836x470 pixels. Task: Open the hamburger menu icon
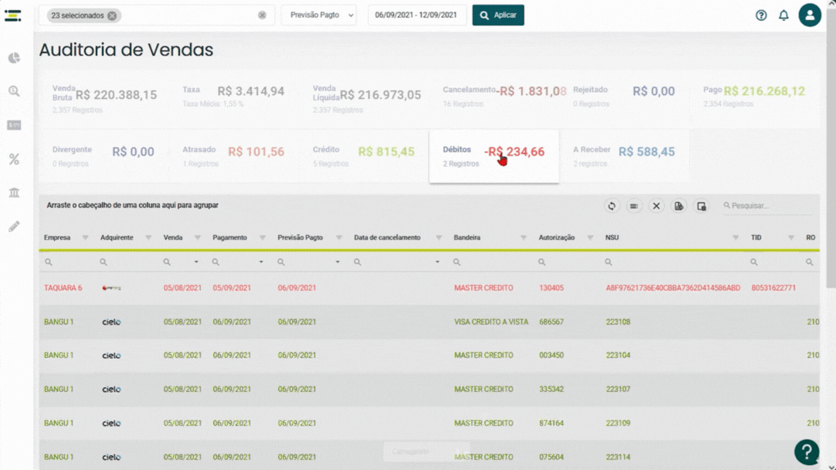pos(13,15)
